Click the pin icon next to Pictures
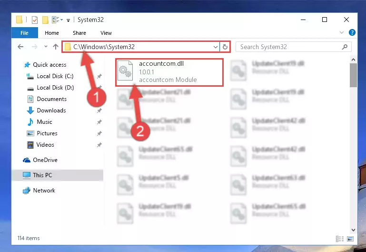This screenshot has height=252, width=366. click(99, 133)
